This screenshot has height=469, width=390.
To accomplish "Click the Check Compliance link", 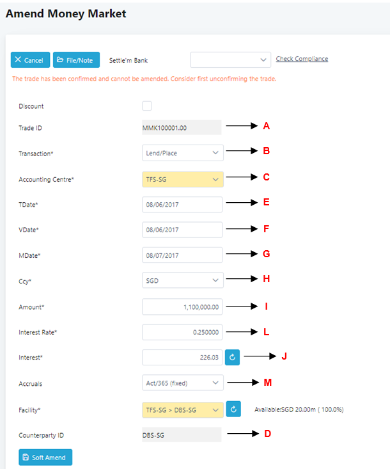I will click(x=302, y=59).
